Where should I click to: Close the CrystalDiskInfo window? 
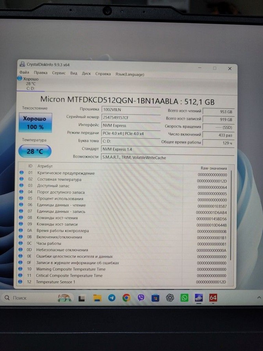[x=230, y=69]
